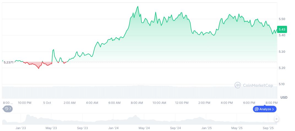This screenshot has width=295, height=131.
Task: Click the USD currency label
Action: [284, 97]
